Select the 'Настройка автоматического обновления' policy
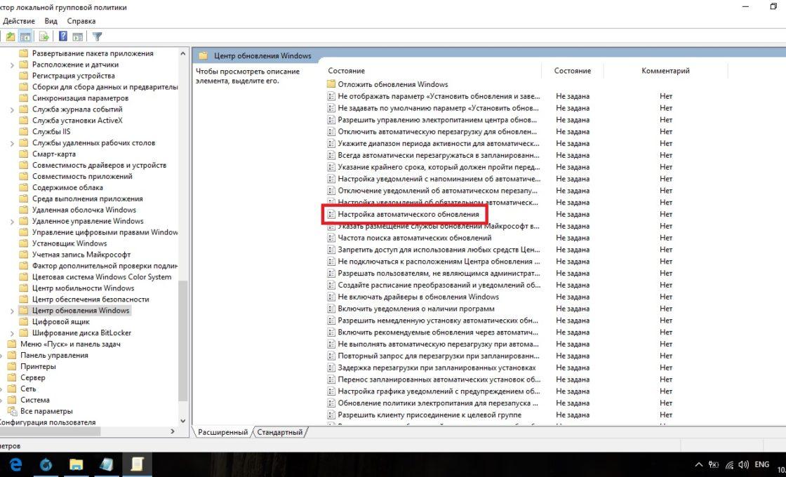 (408, 215)
